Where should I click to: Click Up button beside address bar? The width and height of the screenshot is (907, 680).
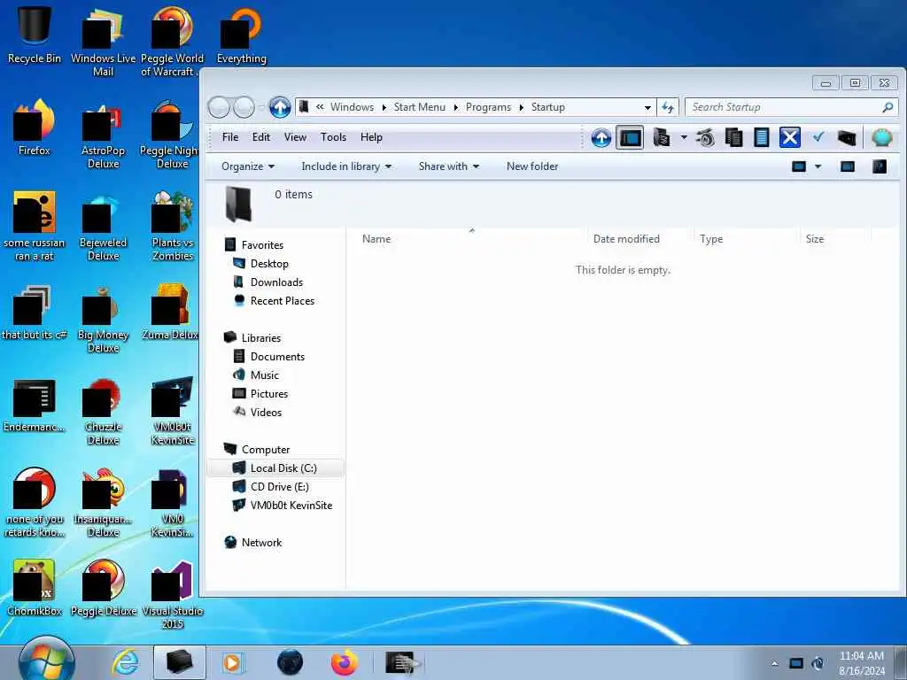coord(280,107)
